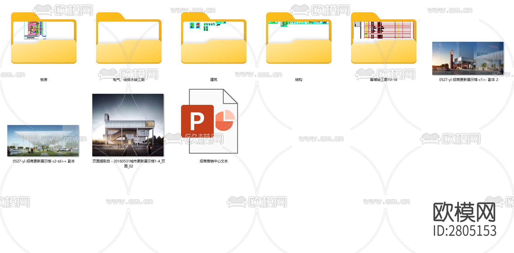Click the label 电气、给排水竣工图

pyautogui.click(x=129, y=79)
